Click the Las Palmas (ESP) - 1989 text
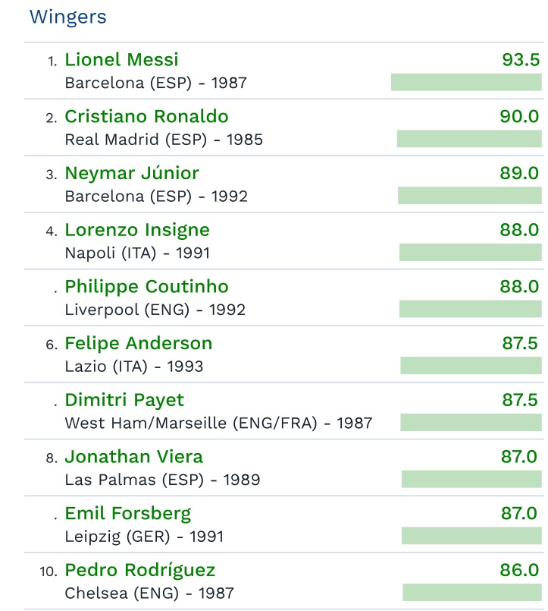The height and width of the screenshot is (611, 548). pyautogui.click(x=162, y=480)
